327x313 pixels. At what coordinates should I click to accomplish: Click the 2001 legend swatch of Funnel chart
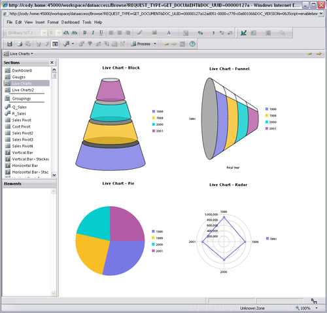coord(267,128)
